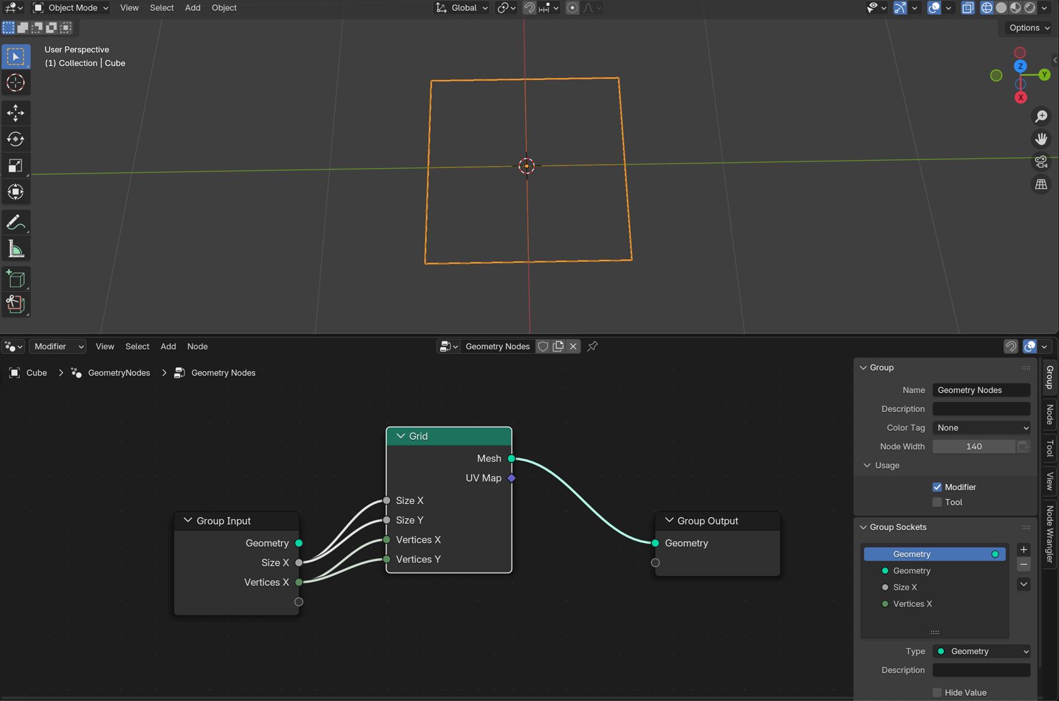Click the Add Cube tool icon
The height and width of the screenshot is (701, 1059).
click(x=15, y=279)
